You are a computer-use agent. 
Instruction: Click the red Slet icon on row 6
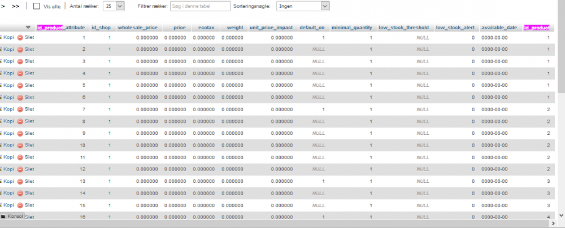(20, 98)
